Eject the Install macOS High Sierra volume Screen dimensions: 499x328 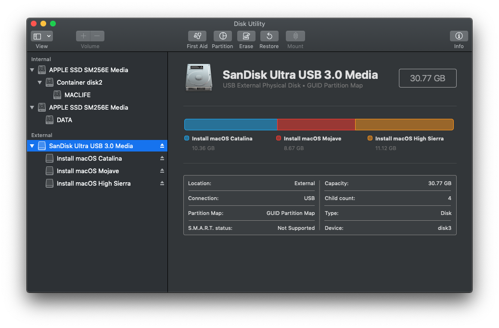click(162, 183)
